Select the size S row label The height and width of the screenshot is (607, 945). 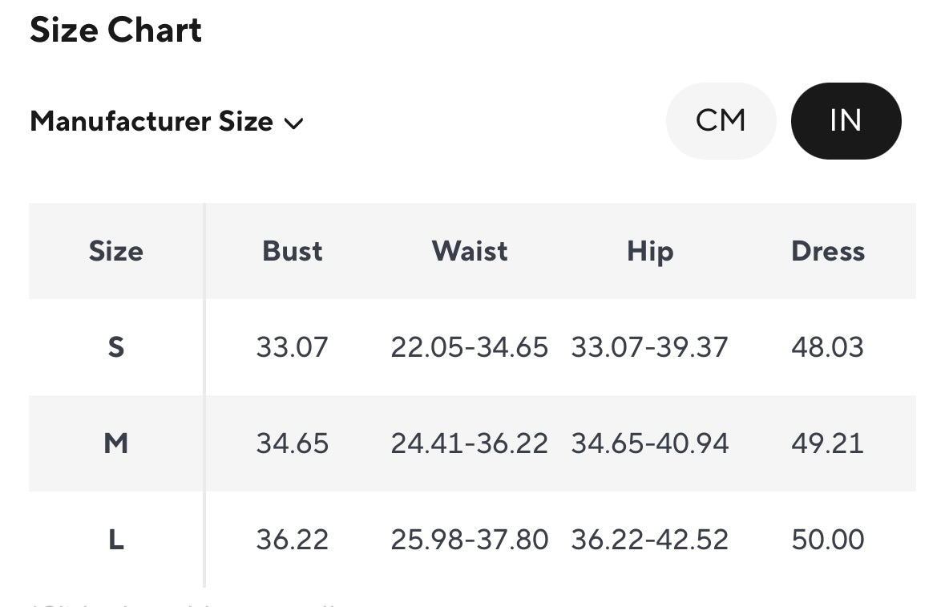tap(116, 347)
